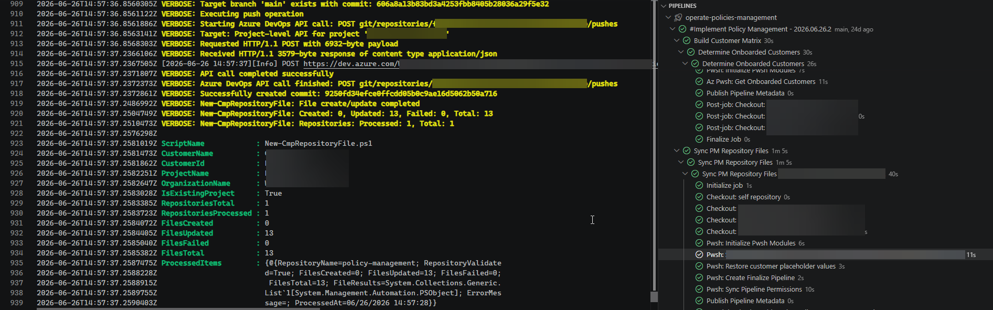Open the Pwsh: Sync Pipeline Permissions step
The width and height of the screenshot is (993, 310).
click(x=754, y=289)
